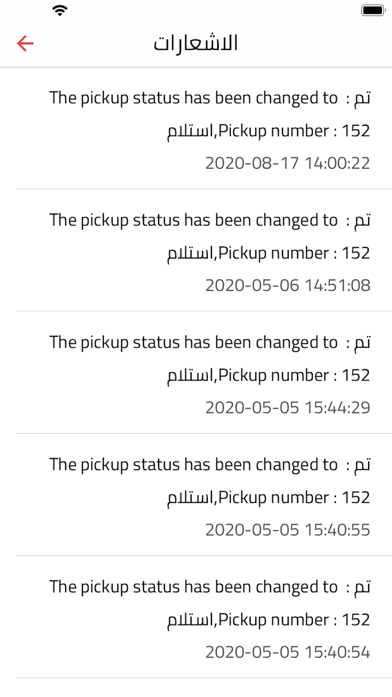This screenshot has width=392, height=697.
Task: Check the Wi-Fi status icon
Action: pyautogui.click(x=60, y=10)
